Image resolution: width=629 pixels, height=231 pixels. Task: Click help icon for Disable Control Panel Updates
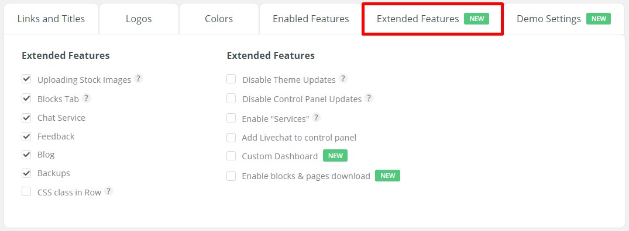pyautogui.click(x=369, y=97)
